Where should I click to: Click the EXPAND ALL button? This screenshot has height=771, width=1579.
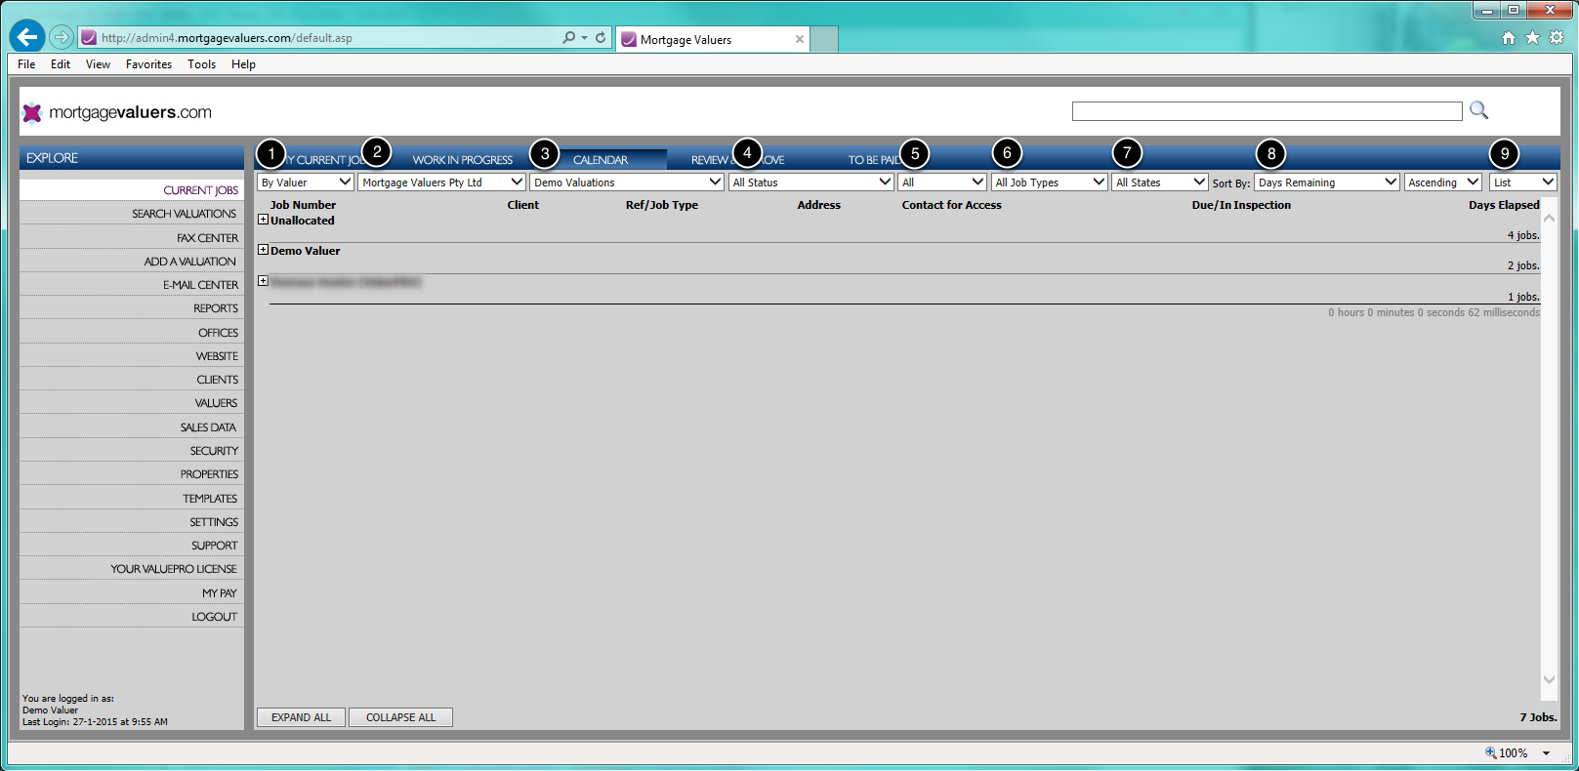[301, 717]
